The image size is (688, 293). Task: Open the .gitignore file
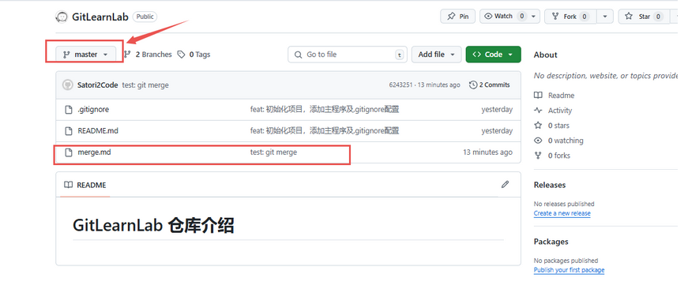93,110
